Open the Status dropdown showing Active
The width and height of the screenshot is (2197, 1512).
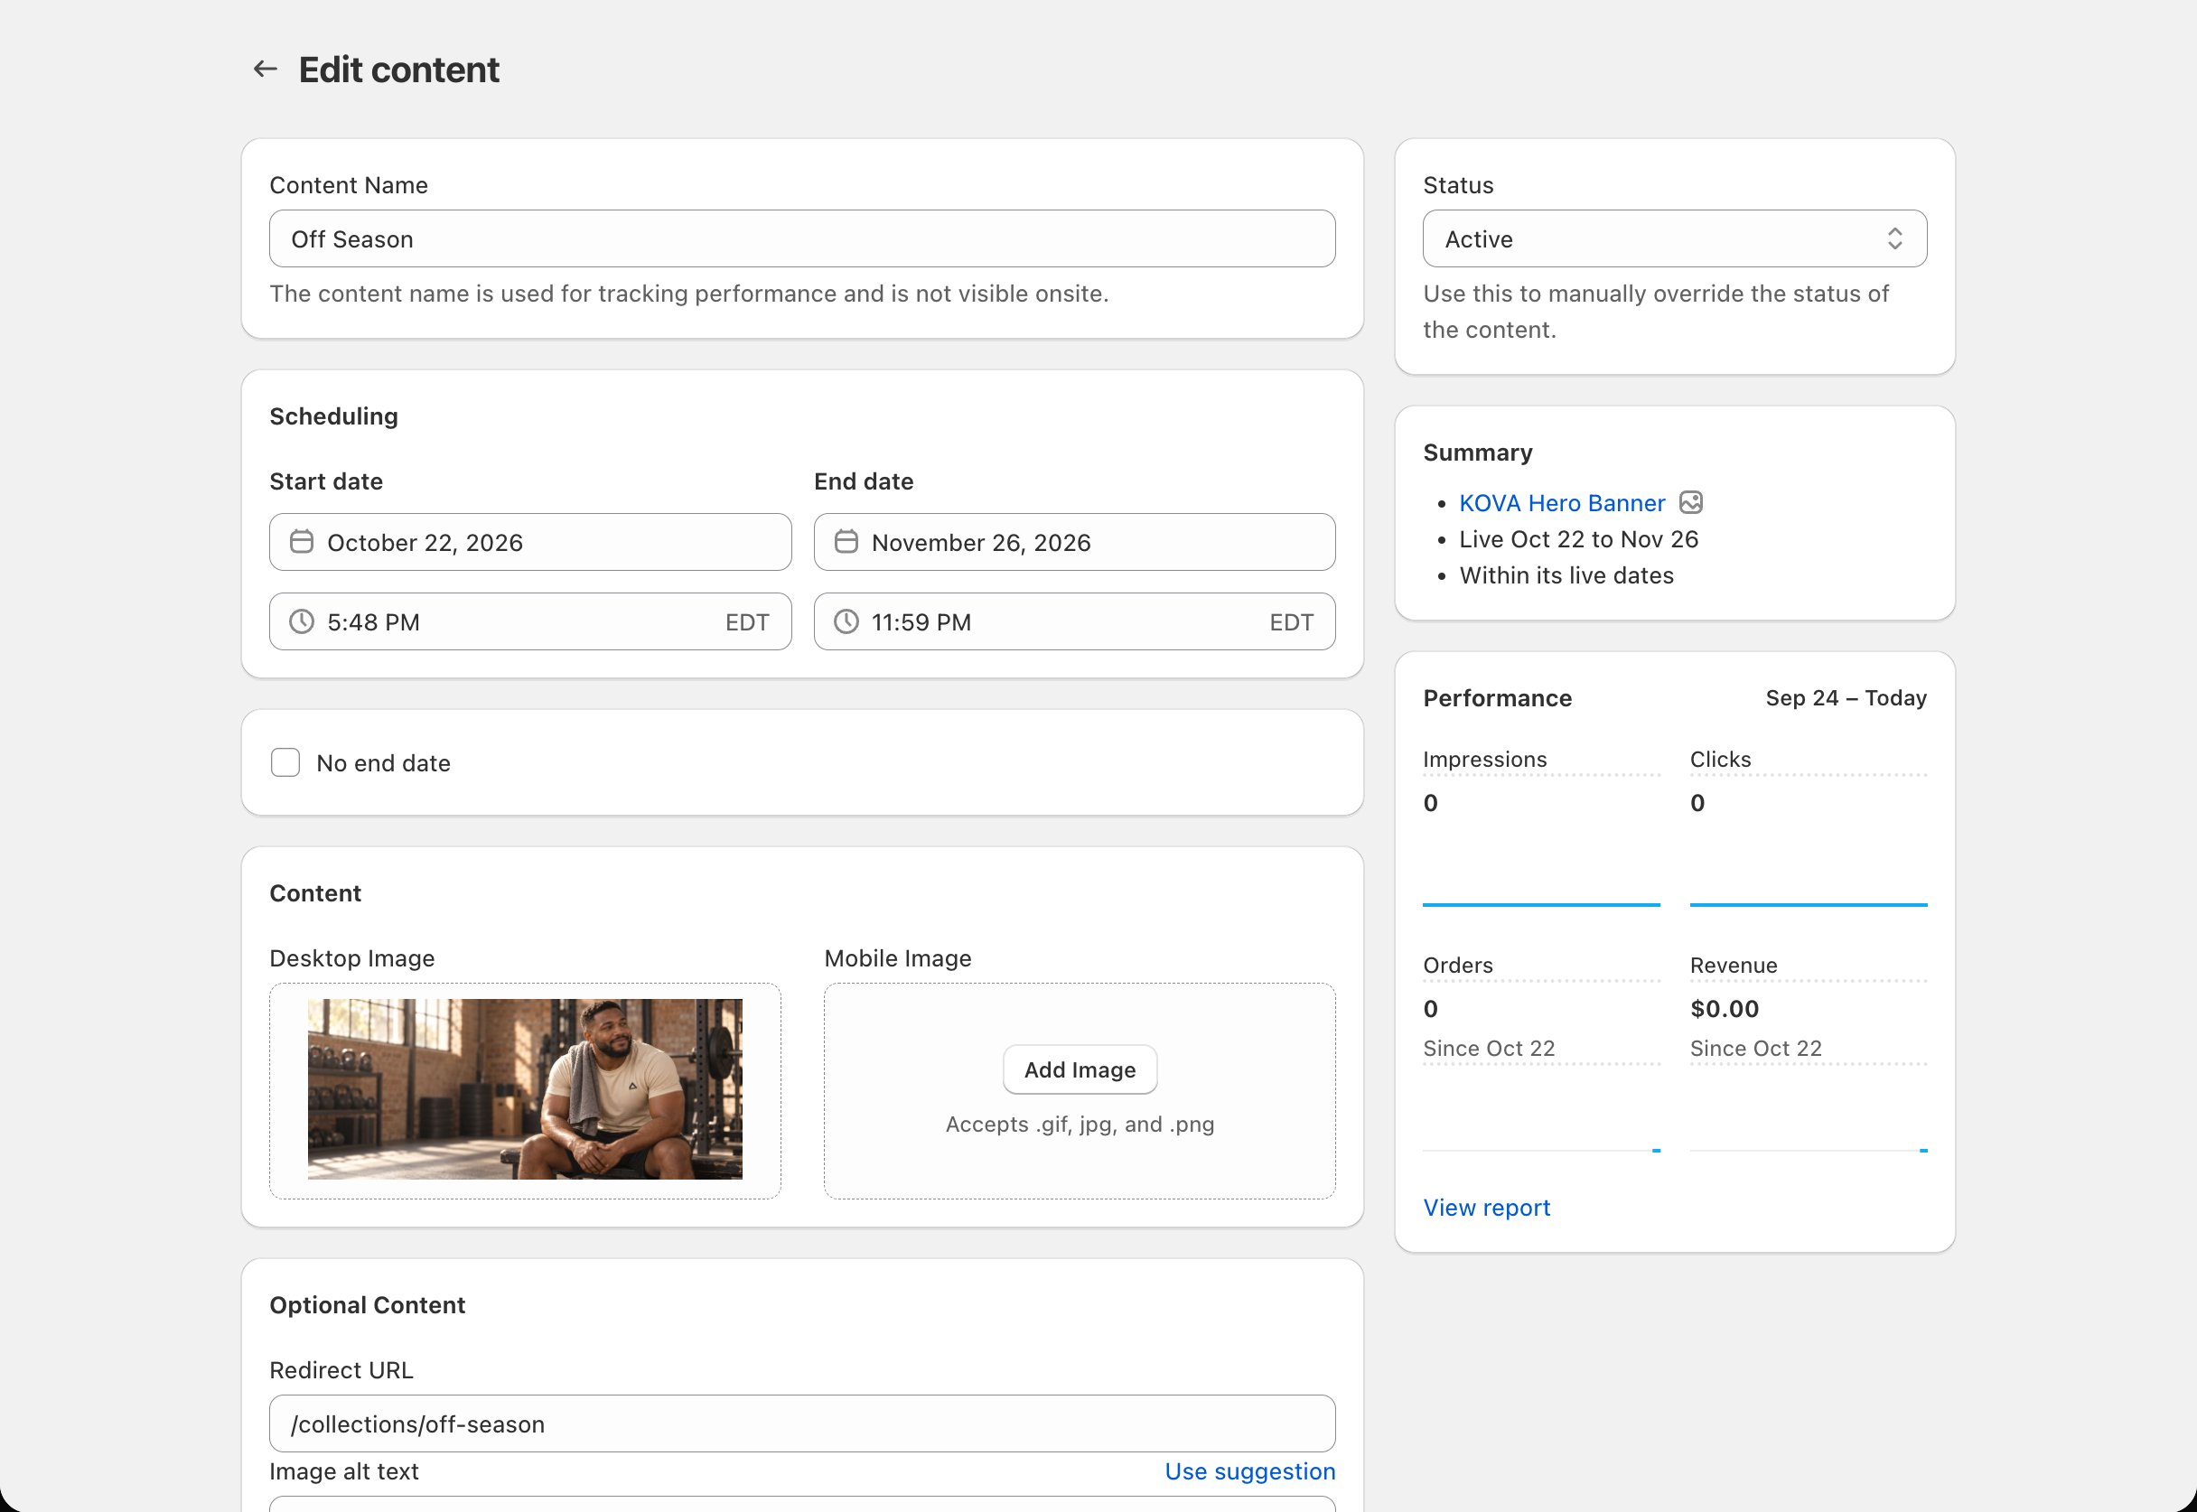(1674, 238)
